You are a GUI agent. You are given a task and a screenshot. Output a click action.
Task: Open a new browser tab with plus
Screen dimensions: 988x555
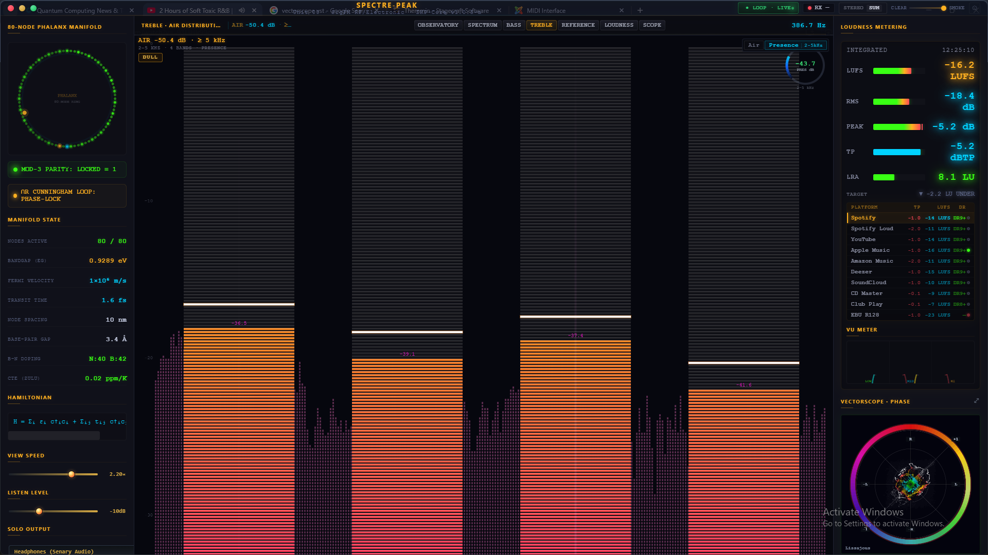(640, 10)
